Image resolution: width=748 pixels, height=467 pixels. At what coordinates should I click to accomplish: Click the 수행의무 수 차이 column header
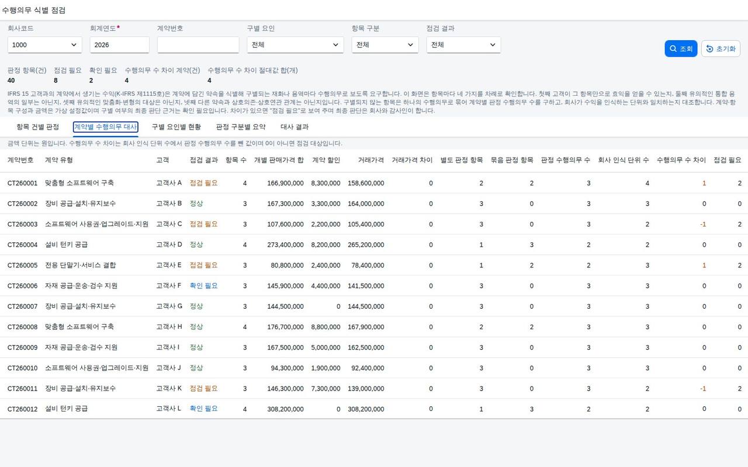(x=681, y=160)
